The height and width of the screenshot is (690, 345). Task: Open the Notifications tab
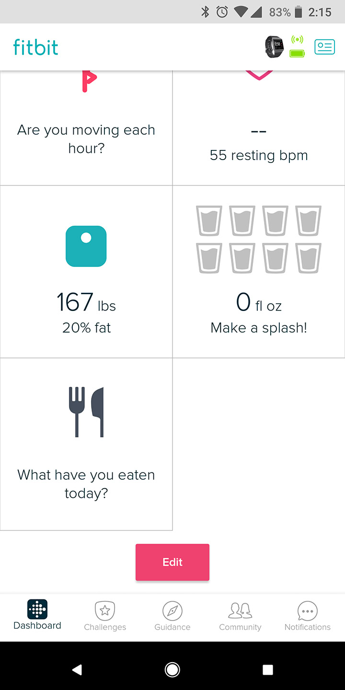pyautogui.click(x=308, y=617)
